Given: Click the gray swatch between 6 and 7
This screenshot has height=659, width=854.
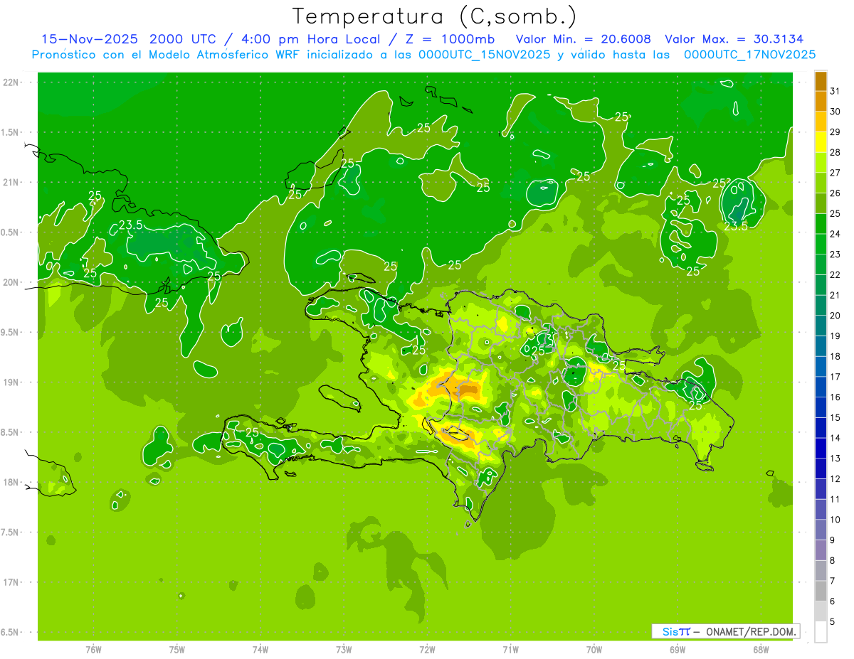Looking at the screenshot, I should (821, 591).
